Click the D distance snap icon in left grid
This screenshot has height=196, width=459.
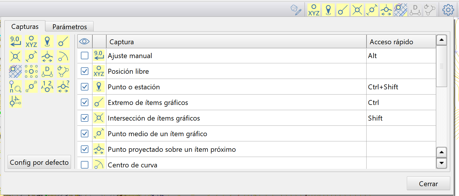point(47,71)
